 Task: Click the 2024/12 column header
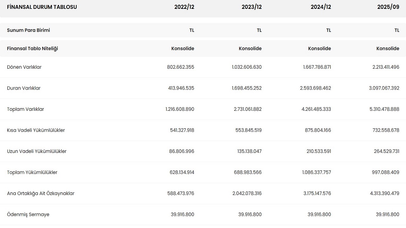coord(321,7)
